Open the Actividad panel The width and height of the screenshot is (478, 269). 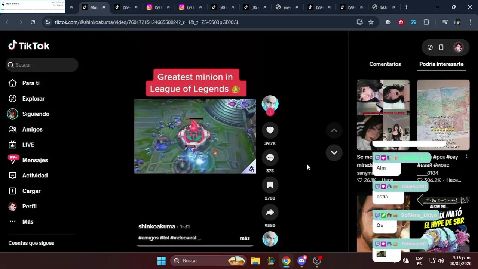[x=35, y=176]
